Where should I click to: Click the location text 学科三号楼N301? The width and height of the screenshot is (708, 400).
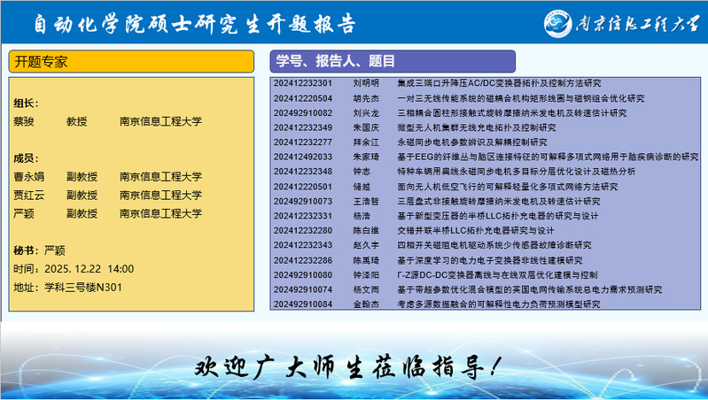pyautogui.click(x=82, y=288)
